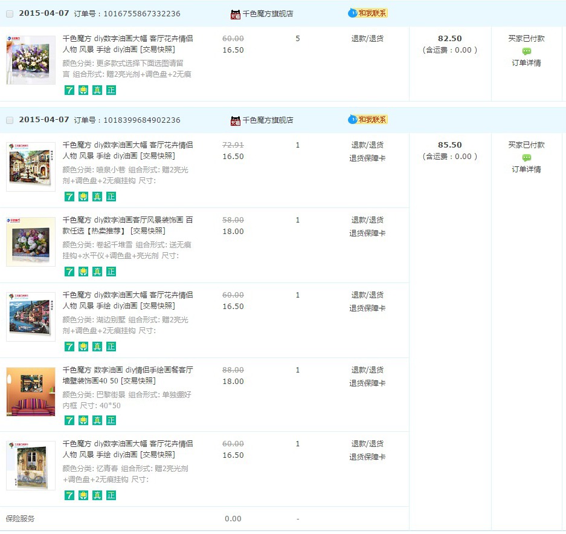Click the 和我联系 icon in order 1016755867332236
566x534 pixels.
pos(368,13)
